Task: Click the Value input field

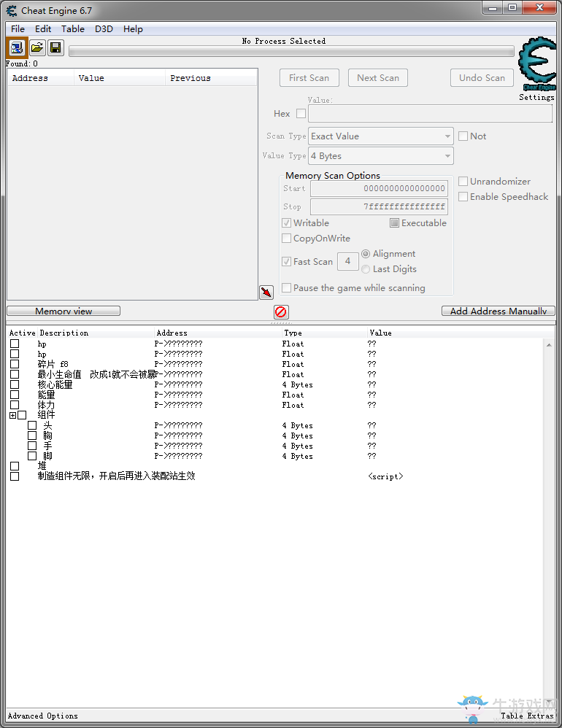Action: pos(430,113)
